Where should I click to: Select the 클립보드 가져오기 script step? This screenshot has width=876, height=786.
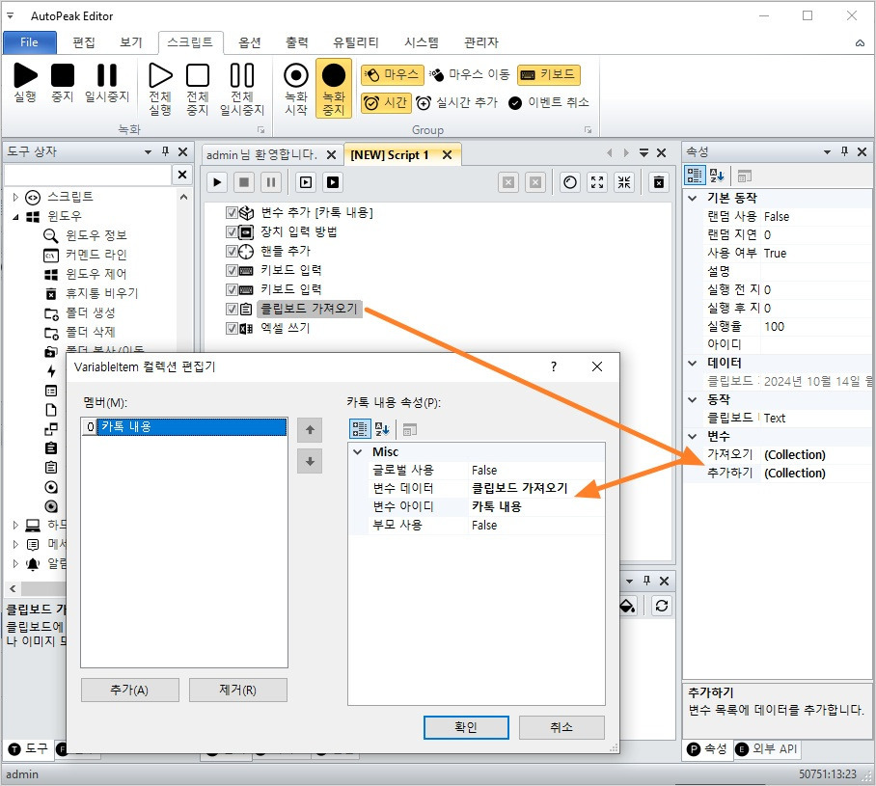click(x=309, y=309)
